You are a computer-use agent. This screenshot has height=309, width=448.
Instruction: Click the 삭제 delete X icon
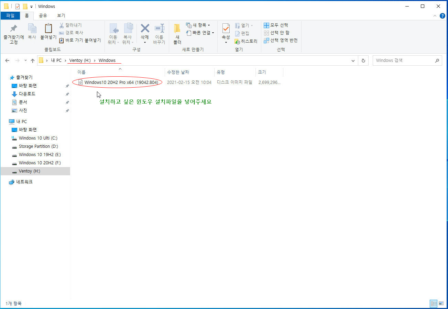[x=145, y=28]
